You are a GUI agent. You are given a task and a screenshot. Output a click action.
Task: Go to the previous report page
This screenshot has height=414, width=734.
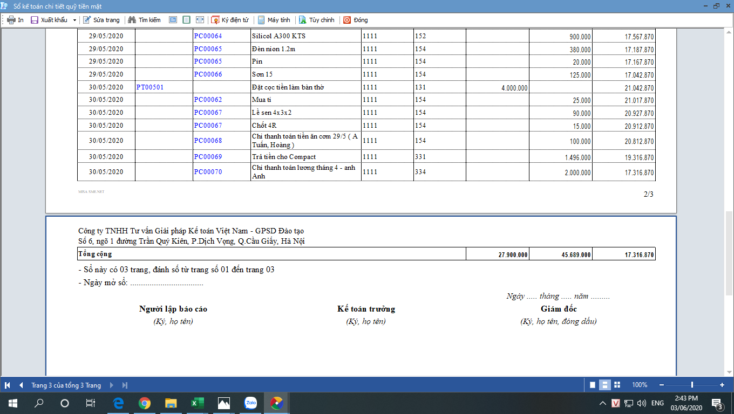click(21, 385)
